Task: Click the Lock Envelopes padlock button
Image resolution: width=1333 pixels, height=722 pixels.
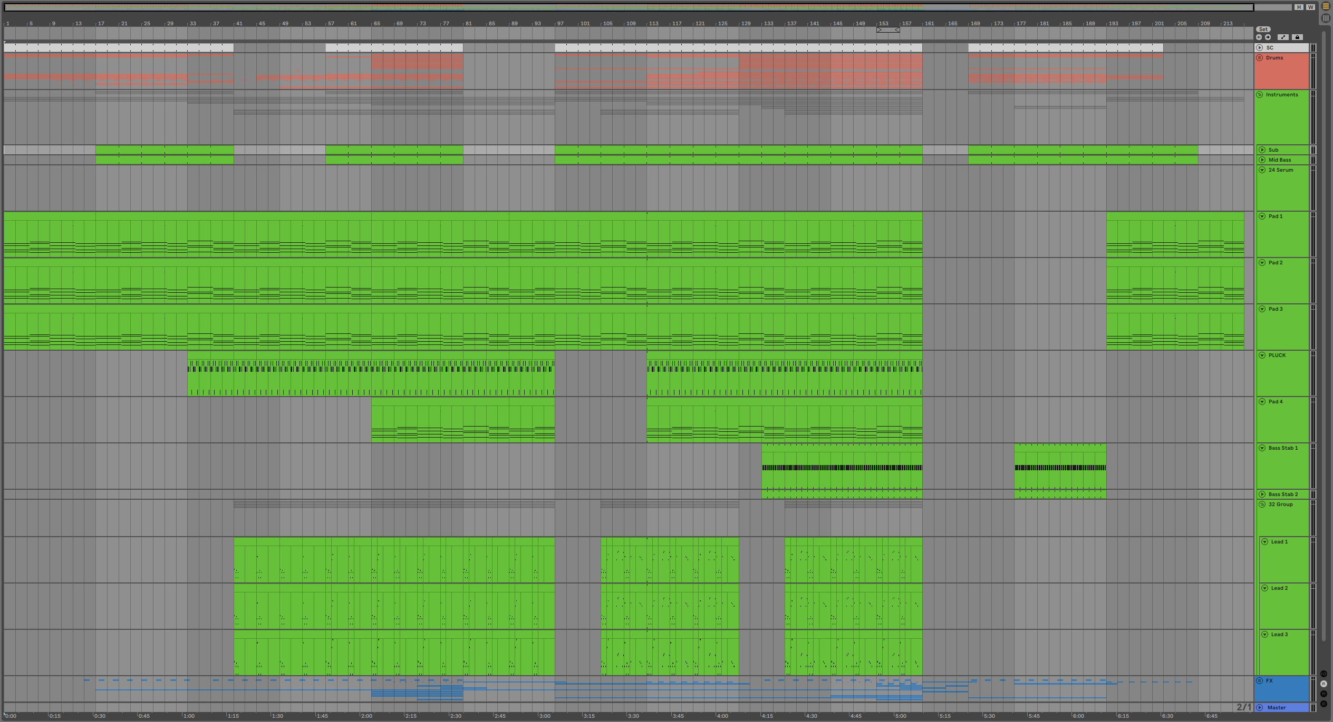Action: pyautogui.click(x=1298, y=37)
